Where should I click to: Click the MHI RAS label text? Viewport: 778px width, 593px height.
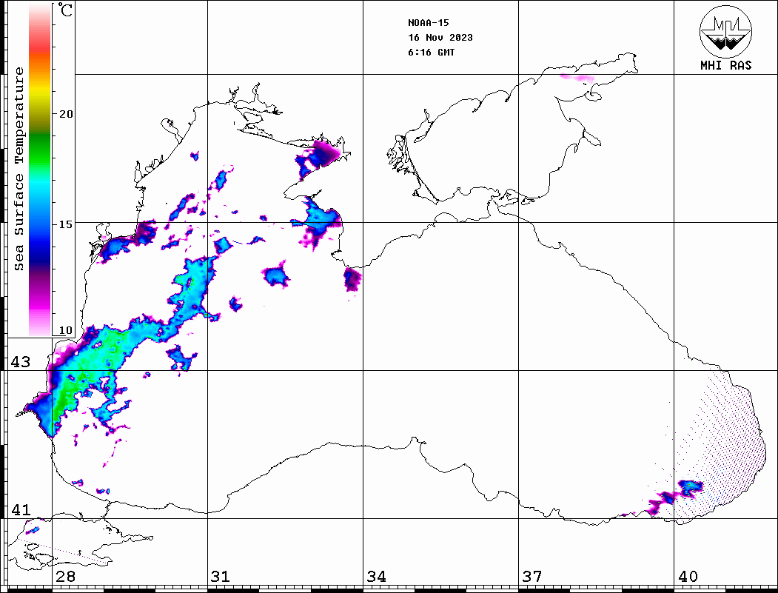click(725, 65)
